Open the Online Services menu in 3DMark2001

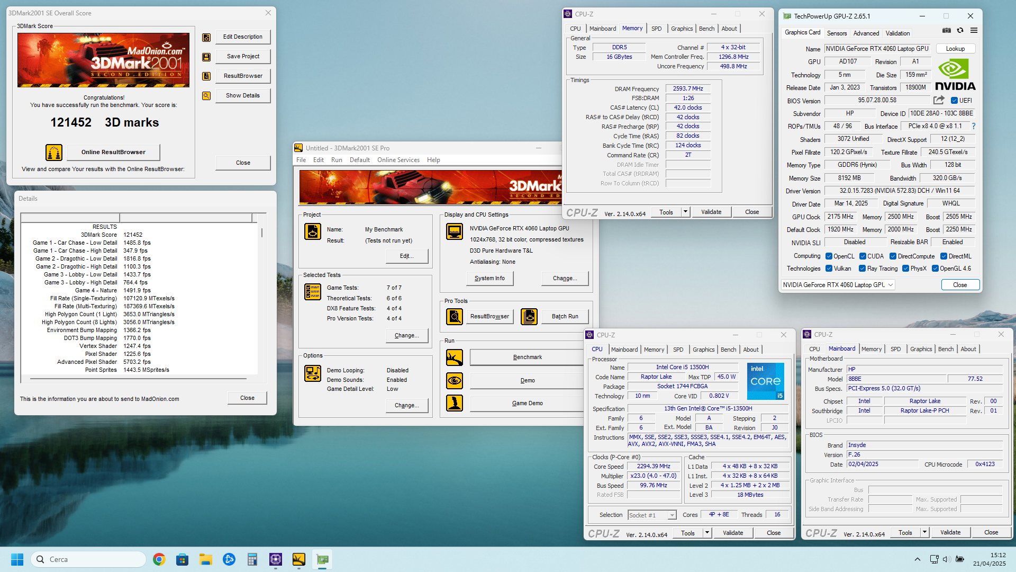(x=398, y=160)
